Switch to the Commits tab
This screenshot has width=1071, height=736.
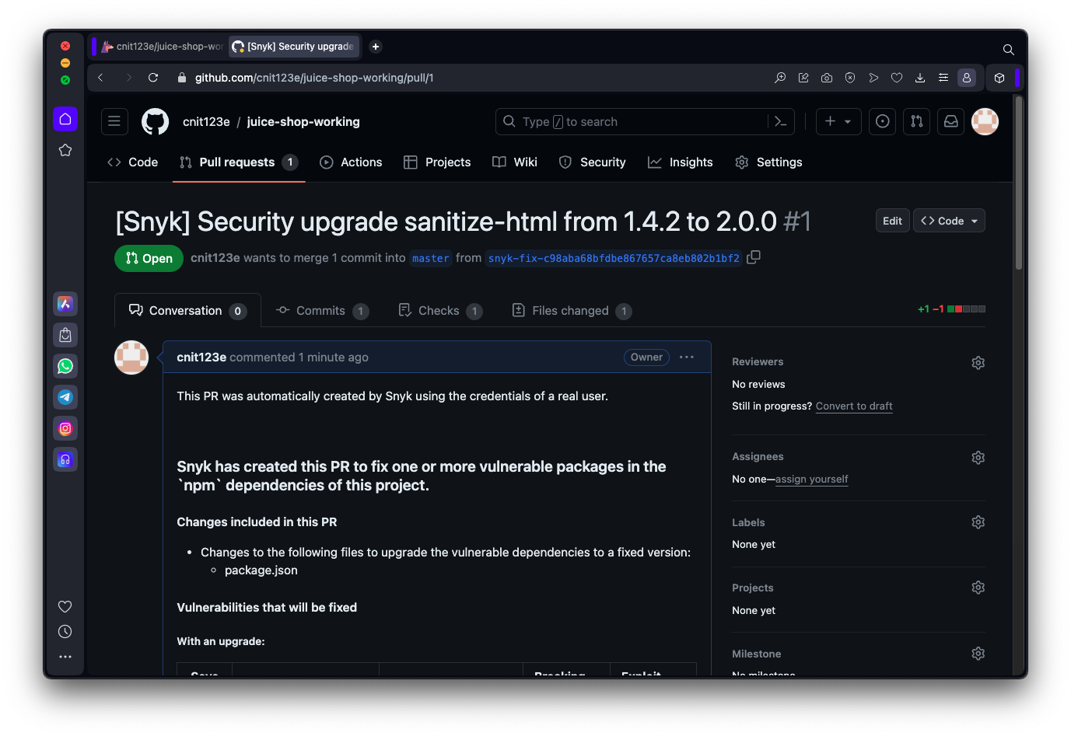[x=321, y=311]
